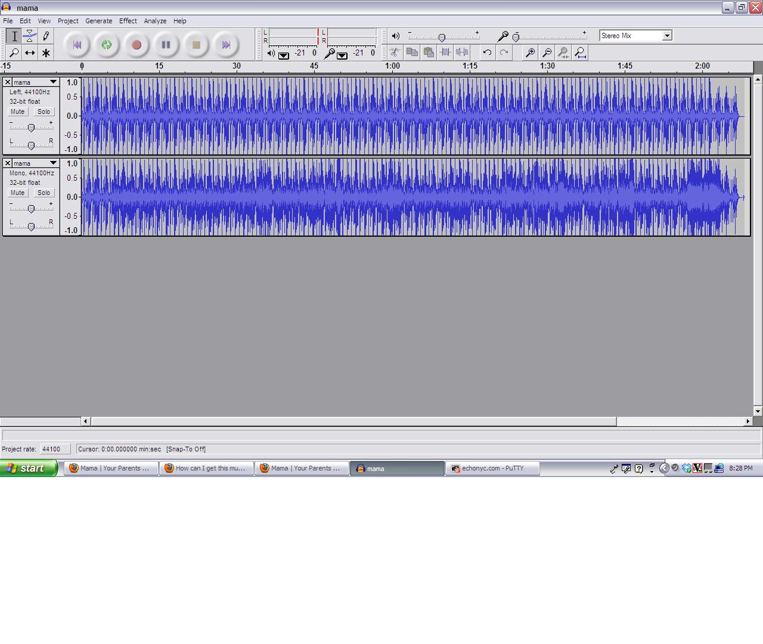Open the input meter options dropdown
The height and width of the screenshot is (644, 763).
coord(342,55)
